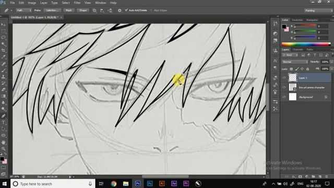The width and height of the screenshot is (334, 188).
Task: Open the Layer menu
Action: pyautogui.click(x=44, y=3)
